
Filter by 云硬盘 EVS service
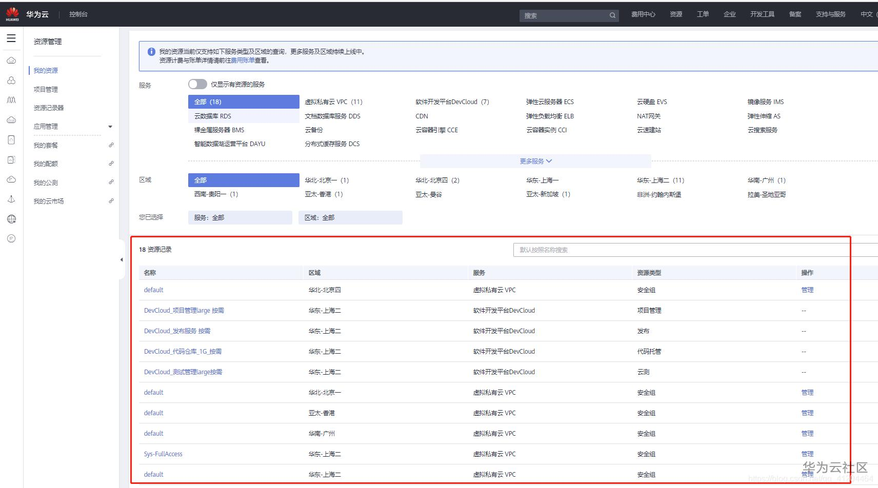652,102
